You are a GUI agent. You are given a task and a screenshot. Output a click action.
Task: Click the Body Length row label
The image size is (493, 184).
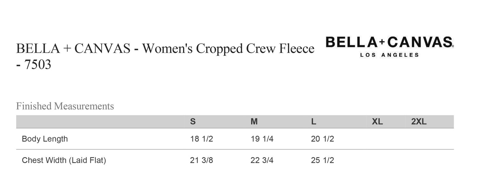[45, 139]
